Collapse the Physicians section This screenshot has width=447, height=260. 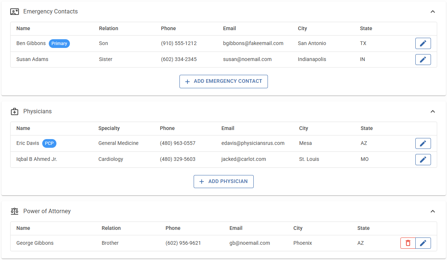pos(432,111)
